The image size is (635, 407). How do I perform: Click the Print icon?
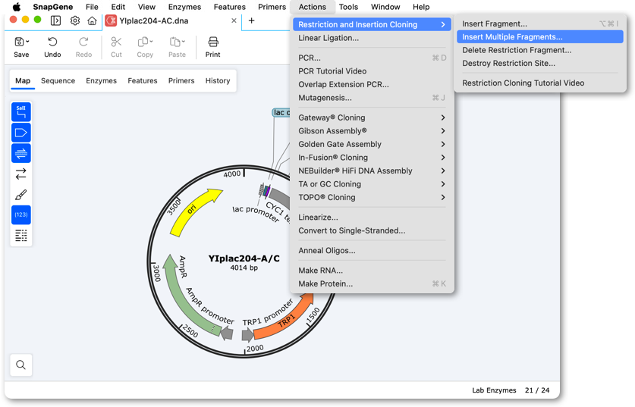213,42
